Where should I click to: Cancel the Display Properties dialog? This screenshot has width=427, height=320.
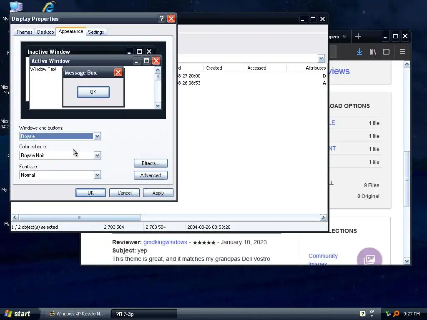124,192
